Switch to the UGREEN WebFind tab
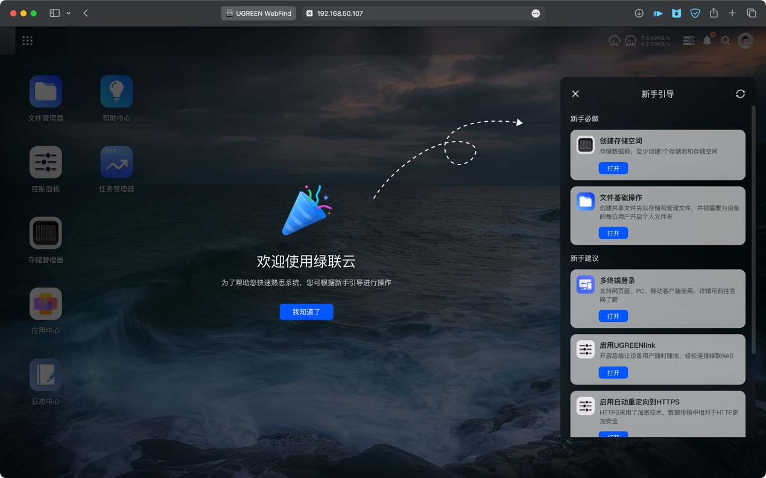 pos(258,13)
